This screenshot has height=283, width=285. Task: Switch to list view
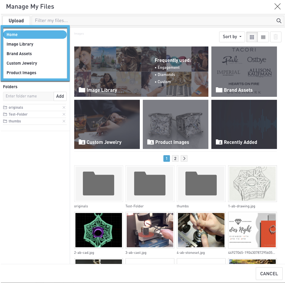(x=263, y=37)
